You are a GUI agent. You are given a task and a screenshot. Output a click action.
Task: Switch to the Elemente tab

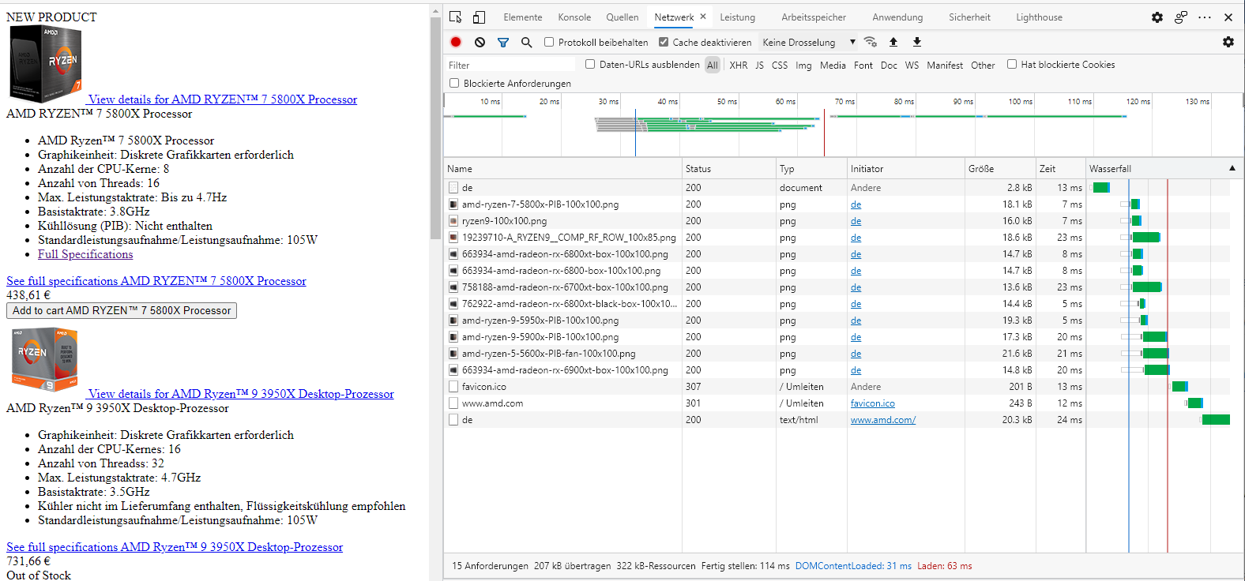tap(523, 17)
